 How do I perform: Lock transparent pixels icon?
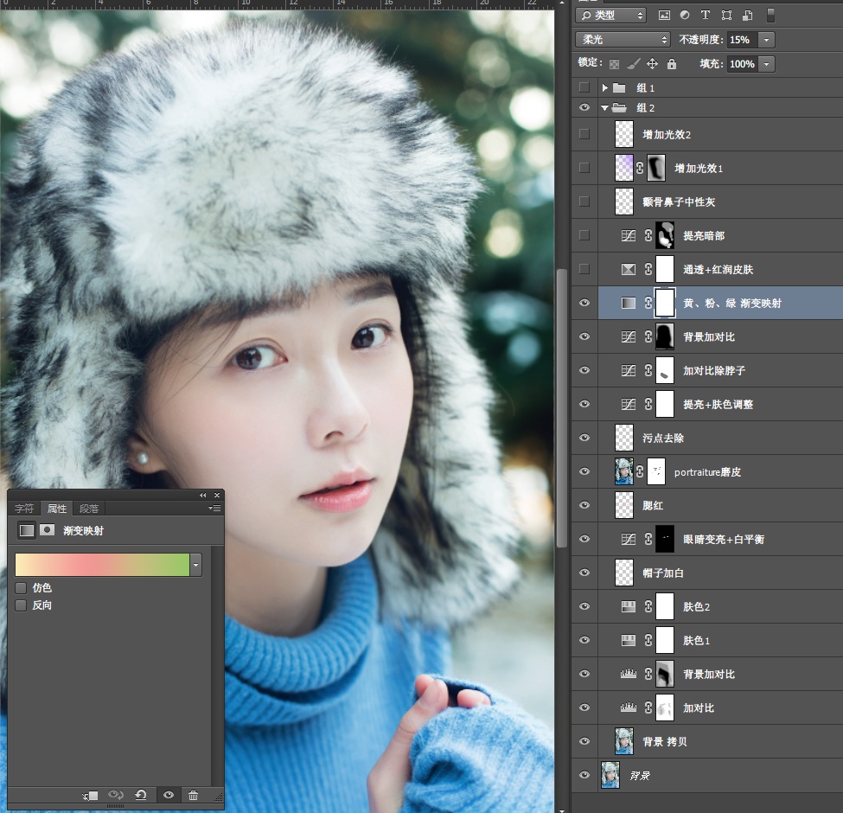tap(614, 64)
